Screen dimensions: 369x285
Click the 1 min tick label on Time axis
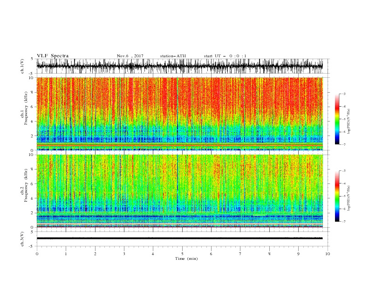66,254
